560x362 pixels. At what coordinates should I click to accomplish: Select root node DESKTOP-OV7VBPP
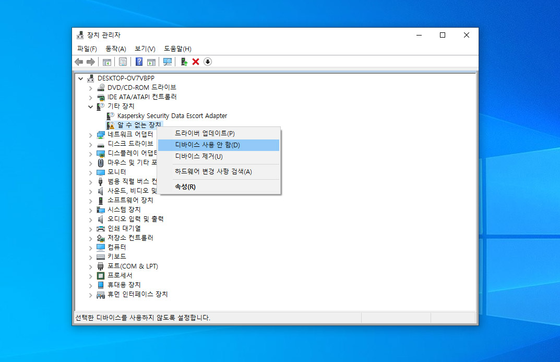[125, 78]
